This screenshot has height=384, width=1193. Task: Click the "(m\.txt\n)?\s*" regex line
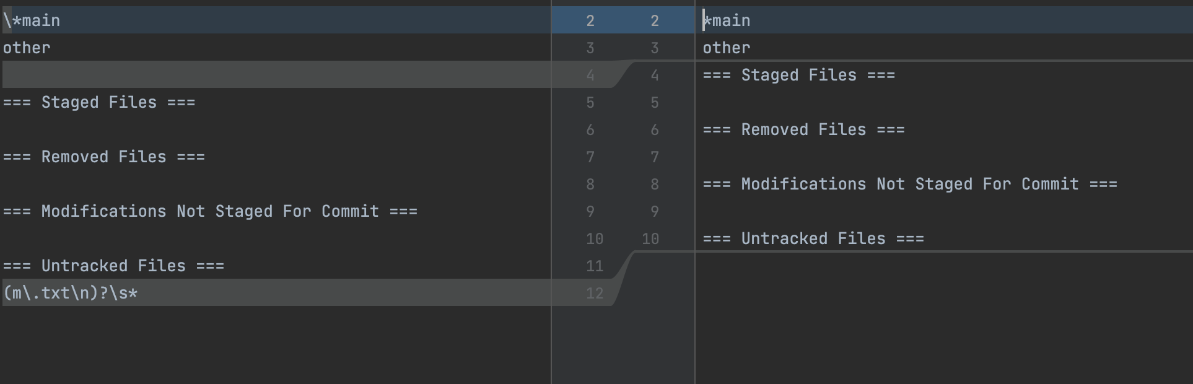pos(71,293)
